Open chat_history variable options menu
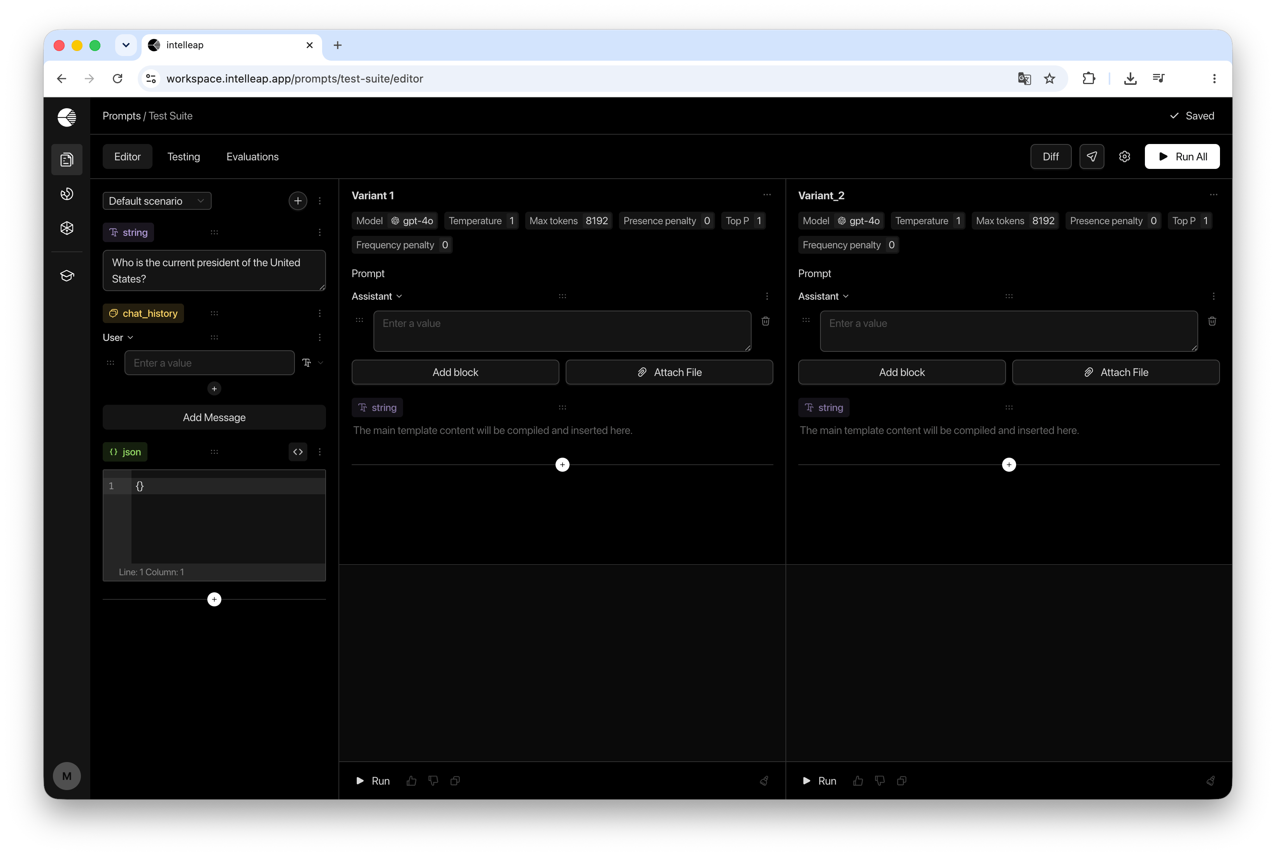This screenshot has height=857, width=1276. 319,314
